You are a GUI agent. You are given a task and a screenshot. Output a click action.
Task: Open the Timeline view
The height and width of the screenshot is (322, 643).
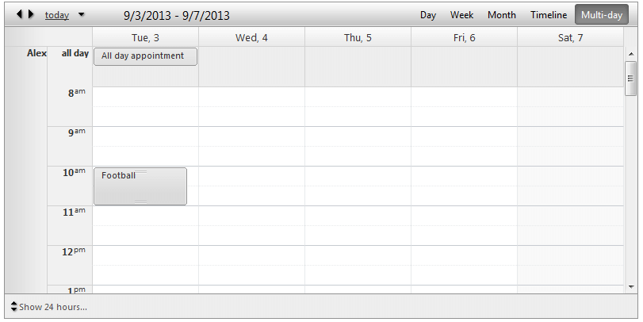549,15
